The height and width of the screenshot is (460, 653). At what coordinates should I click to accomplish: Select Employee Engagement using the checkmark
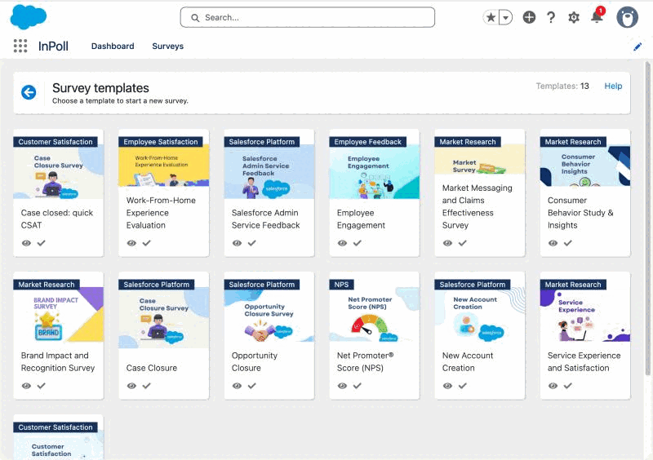pyautogui.click(x=358, y=243)
